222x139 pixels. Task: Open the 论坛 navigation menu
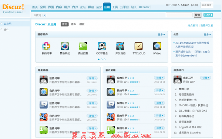(83, 7)
